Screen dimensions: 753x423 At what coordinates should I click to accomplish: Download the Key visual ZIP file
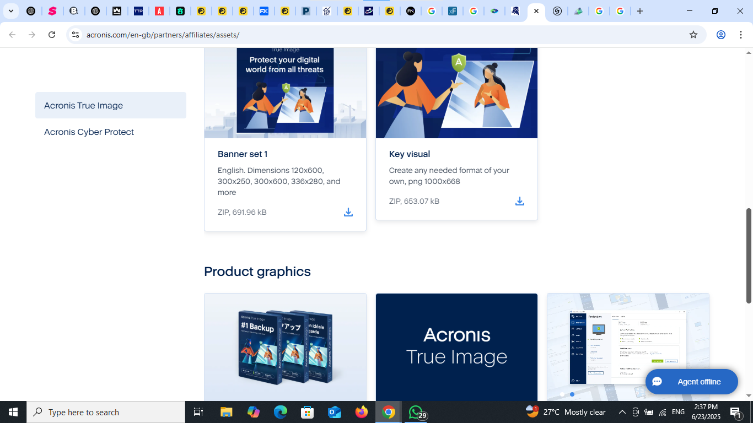[520, 201]
